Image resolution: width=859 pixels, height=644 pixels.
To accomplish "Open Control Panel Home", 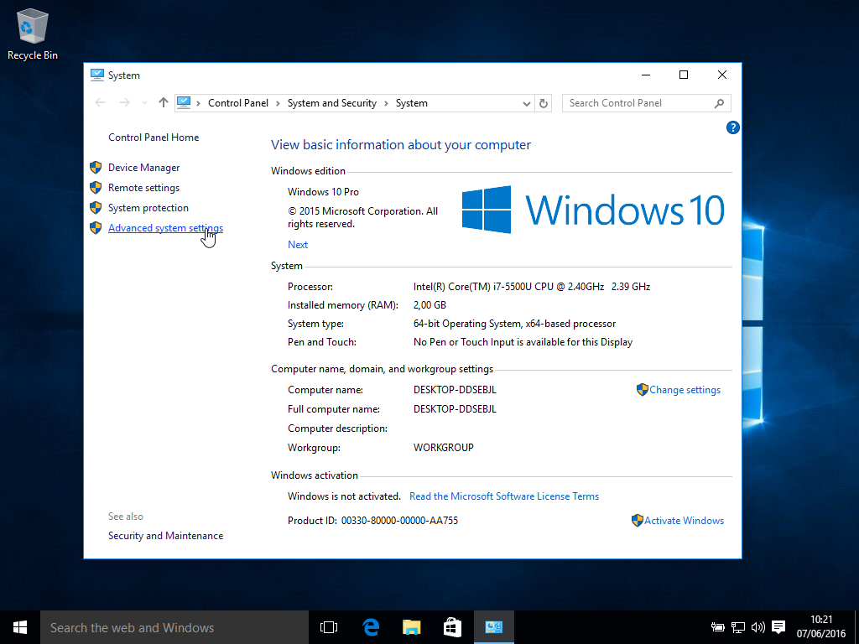I will [154, 138].
